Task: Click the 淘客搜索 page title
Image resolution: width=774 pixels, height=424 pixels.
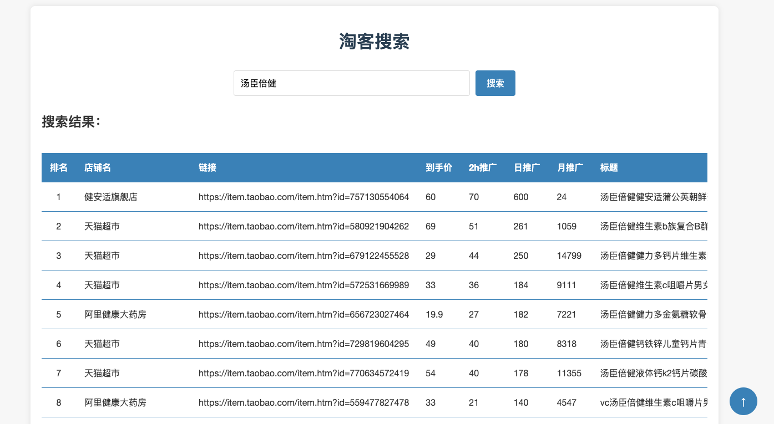Action: 375,42
